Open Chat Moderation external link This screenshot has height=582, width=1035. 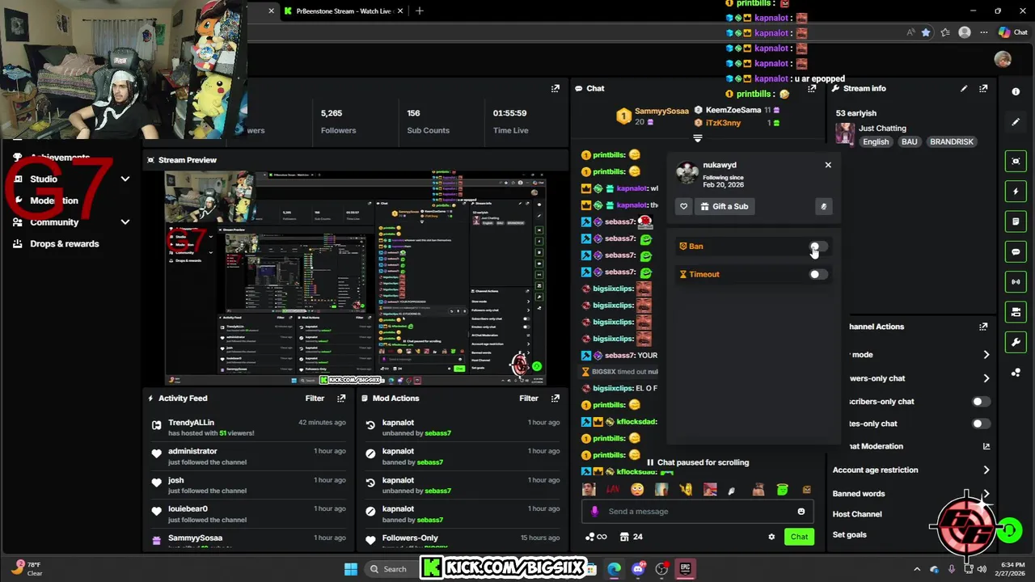[986, 446]
